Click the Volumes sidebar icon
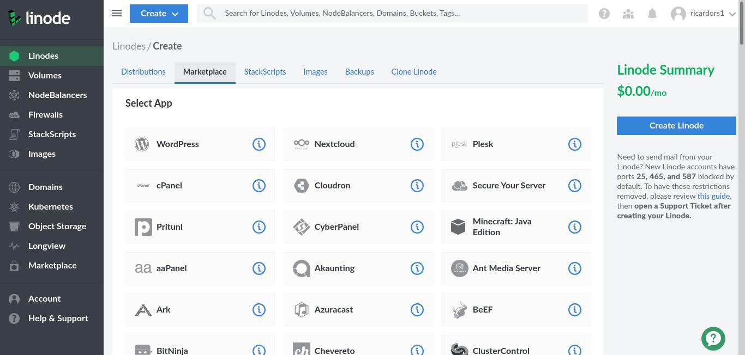This screenshot has height=355, width=745. pyautogui.click(x=14, y=76)
